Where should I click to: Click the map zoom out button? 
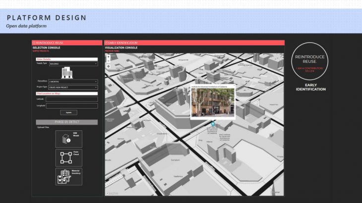109,61
